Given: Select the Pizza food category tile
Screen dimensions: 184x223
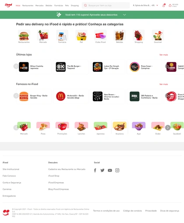Looking at the screenshot, I should click(x=43, y=128).
